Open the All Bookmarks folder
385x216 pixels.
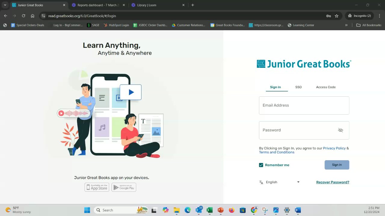369,25
